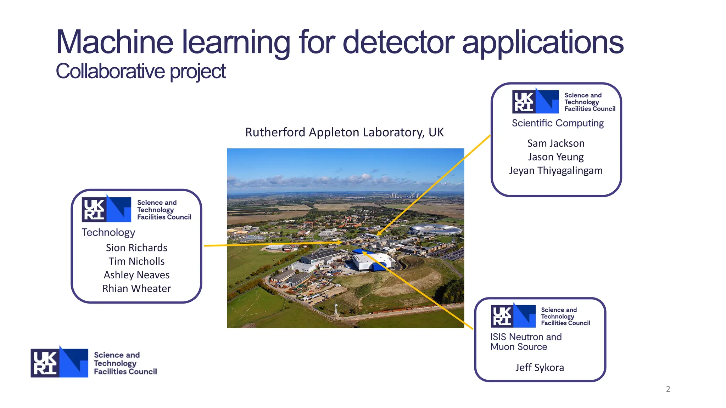The width and height of the screenshot is (726, 408).
Task: Select the name Jeff Sykora
Action: tap(540, 368)
